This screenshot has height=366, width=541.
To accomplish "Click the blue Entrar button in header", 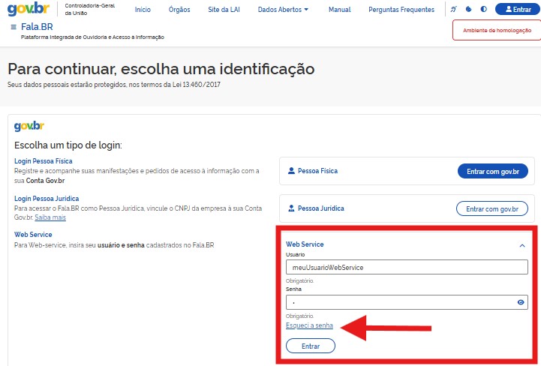I will [x=518, y=10].
